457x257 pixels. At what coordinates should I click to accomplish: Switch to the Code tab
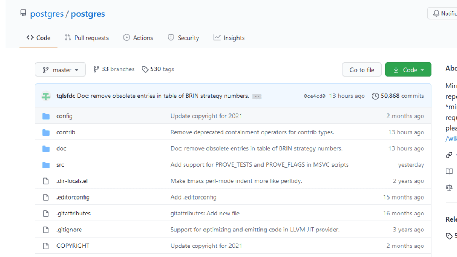[38, 38]
